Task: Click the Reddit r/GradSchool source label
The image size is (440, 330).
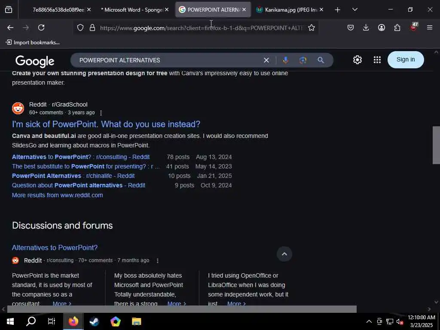Action: [x=58, y=104]
